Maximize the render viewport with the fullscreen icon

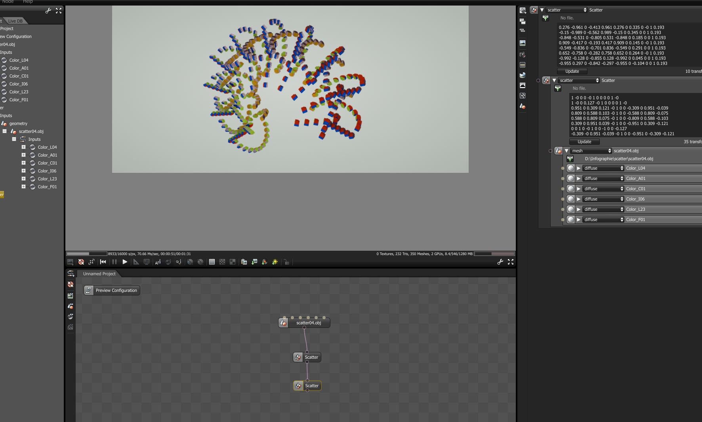[x=511, y=262]
